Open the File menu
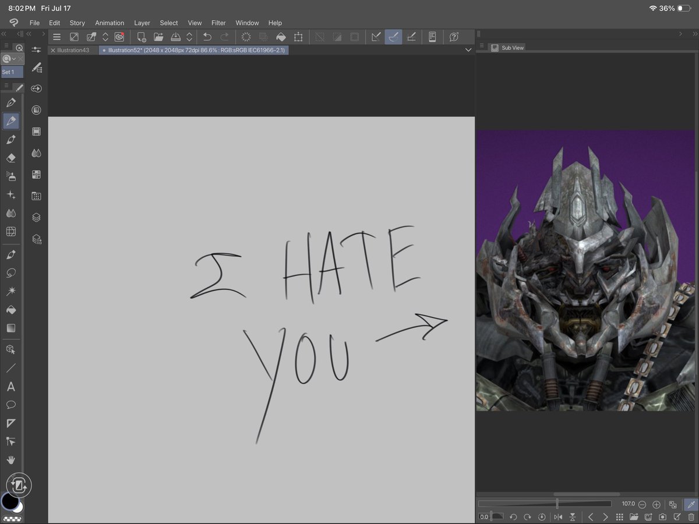The width and height of the screenshot is (699, 524). pyautogui.click(x=34, y=23)
